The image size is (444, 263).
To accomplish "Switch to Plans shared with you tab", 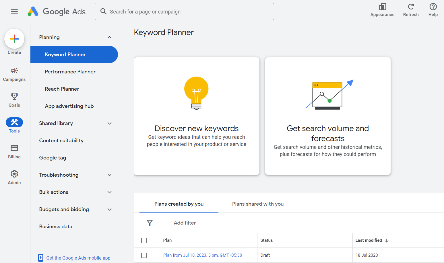I will coord(258,204).
